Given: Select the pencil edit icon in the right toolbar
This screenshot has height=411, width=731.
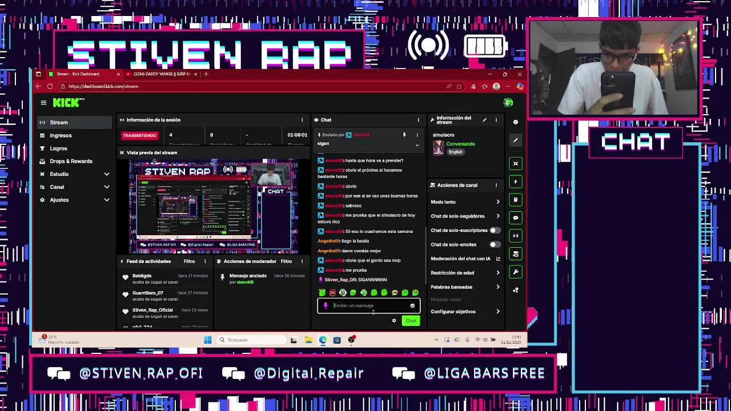Looking at the screenshot, I should [516, 140].
